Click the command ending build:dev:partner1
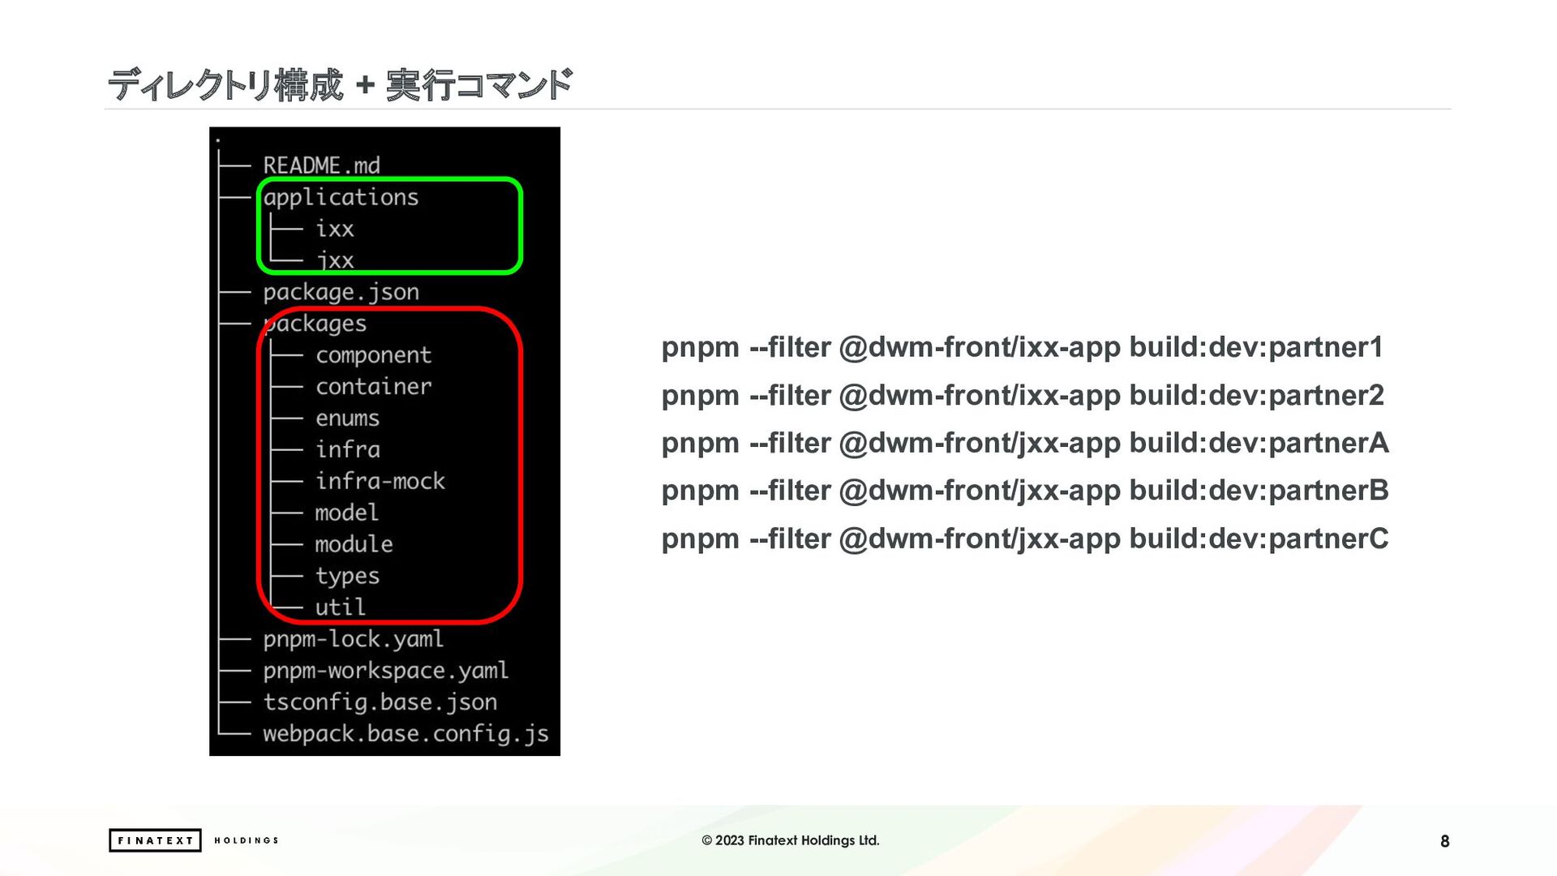 1023,347
